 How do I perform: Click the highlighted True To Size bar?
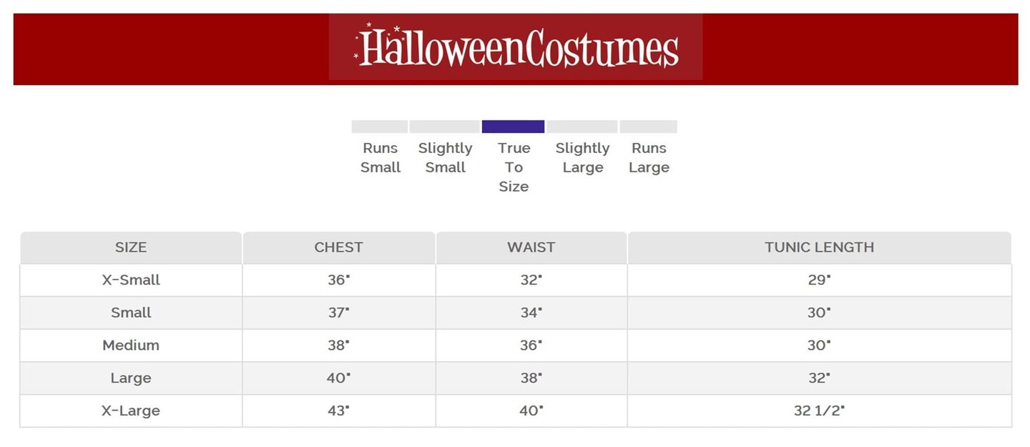513,127
